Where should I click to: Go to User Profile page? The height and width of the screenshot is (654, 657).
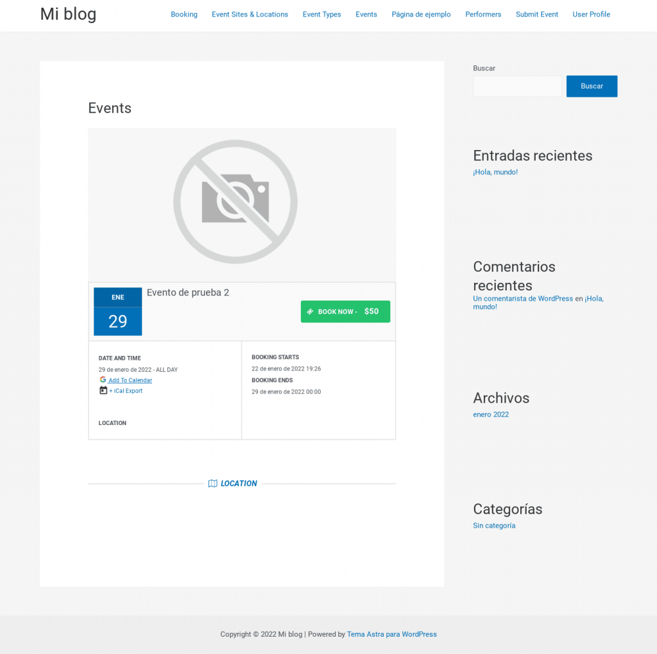click(x=591, y=14)
